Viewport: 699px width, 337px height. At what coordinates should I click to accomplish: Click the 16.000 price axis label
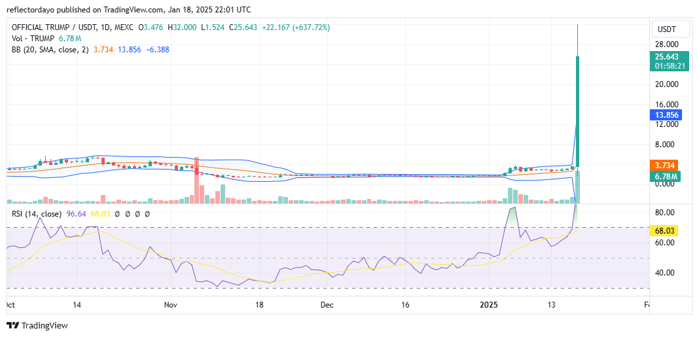666,104
